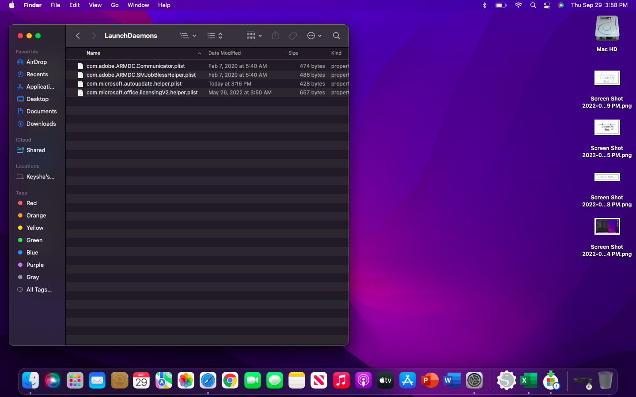
Task: Open the list view options dropdown
Action: coord(188,36)
